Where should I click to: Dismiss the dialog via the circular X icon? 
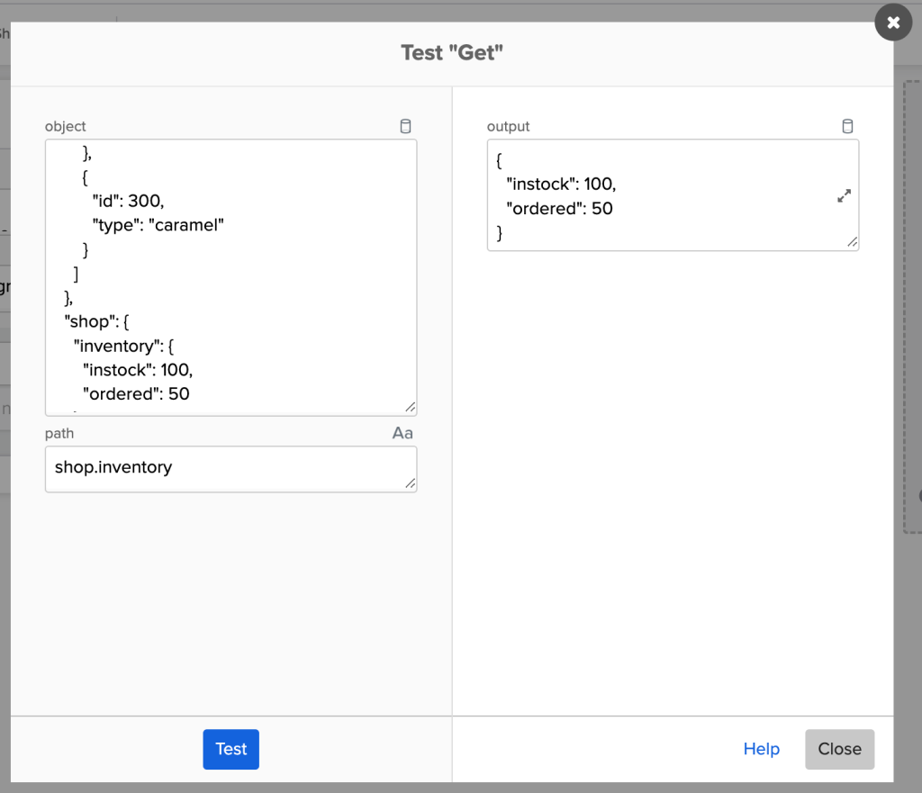point(893,23)
